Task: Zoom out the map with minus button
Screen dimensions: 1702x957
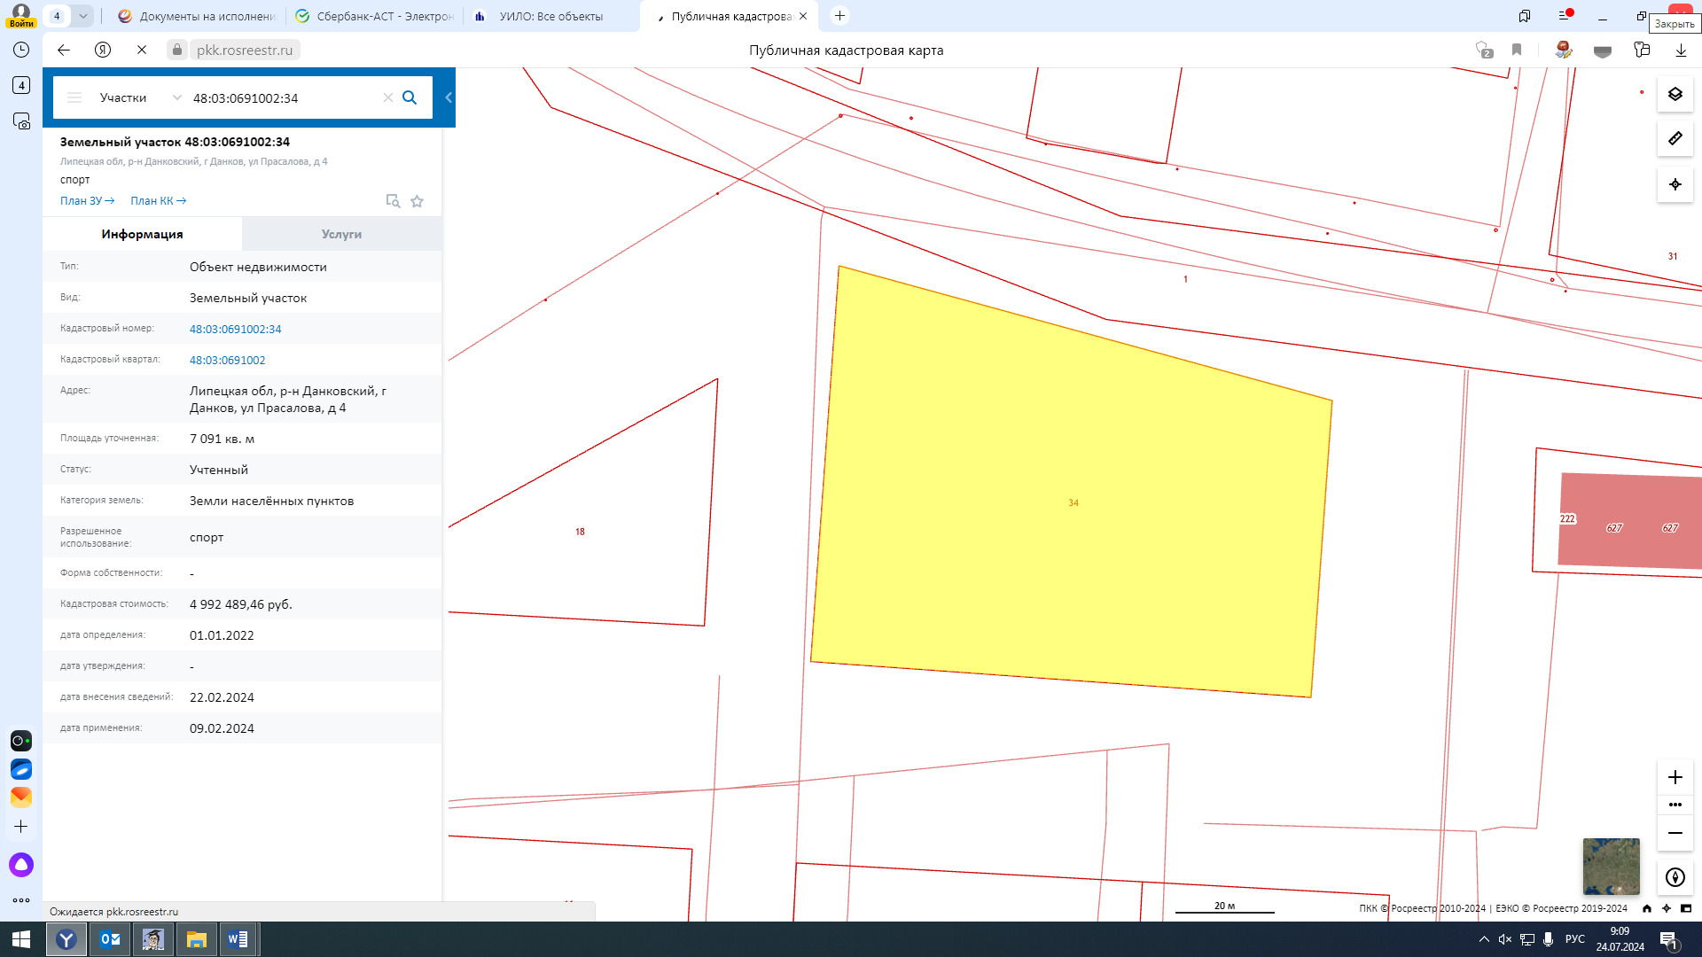Action: (x=1675, y=833)
